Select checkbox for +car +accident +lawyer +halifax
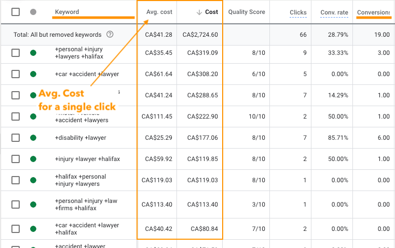 click(x=16, y=229)
